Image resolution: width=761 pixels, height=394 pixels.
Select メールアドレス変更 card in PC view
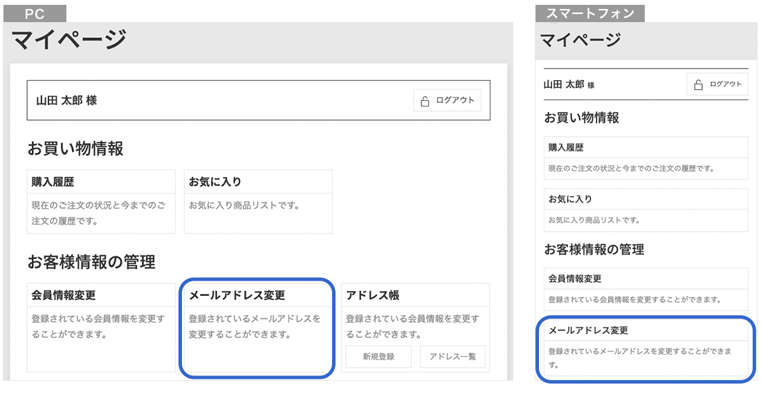[257, 328]
